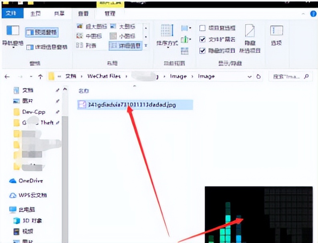Open the recent locations dropdown arrow
This screenshot has width=318, height=243.
point(31,77)
